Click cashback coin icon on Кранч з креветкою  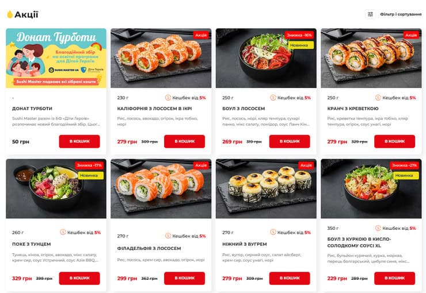[378, 98]
